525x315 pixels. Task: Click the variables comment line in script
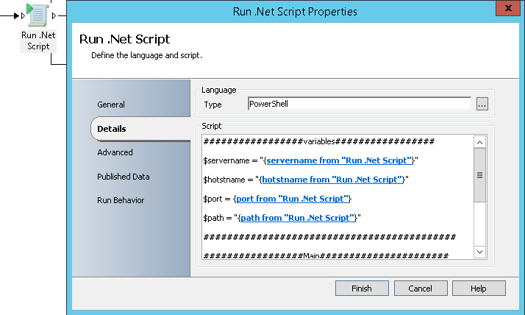319,141
